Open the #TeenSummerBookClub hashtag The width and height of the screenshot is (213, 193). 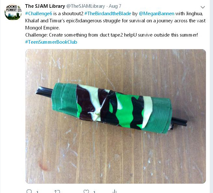coord(51,42)
